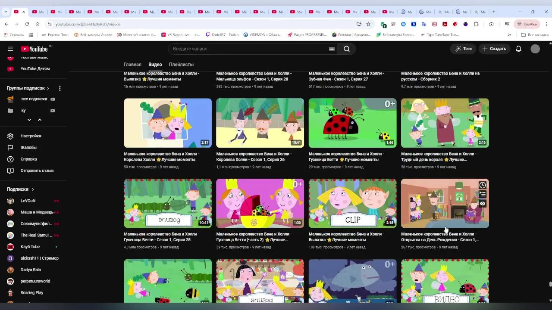Open the все подписки group

click(x=34, y=99)
